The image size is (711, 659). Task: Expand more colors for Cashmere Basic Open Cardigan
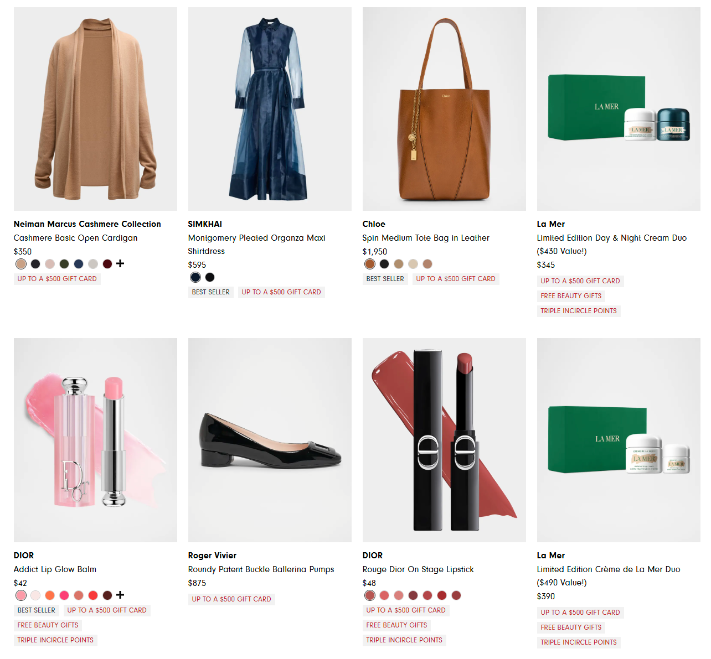[120, 264]
